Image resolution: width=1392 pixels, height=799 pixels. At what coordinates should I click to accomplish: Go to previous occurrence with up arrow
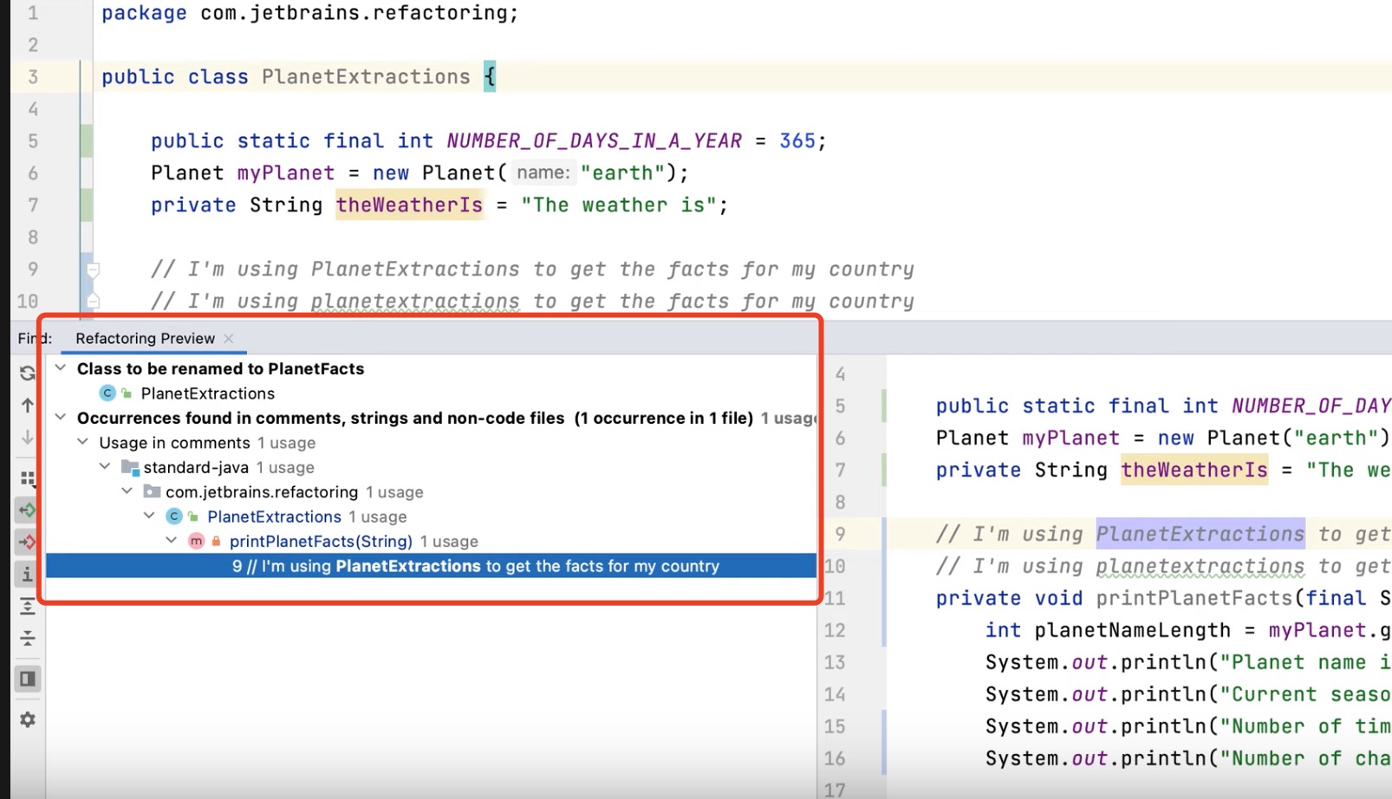(27, 405)
